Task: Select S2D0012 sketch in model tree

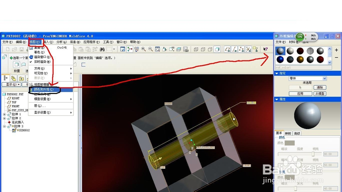Action: tap(21, 130)
